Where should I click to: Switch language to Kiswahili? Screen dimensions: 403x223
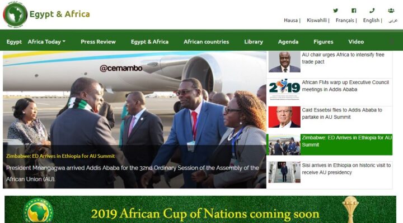[317, 20]
